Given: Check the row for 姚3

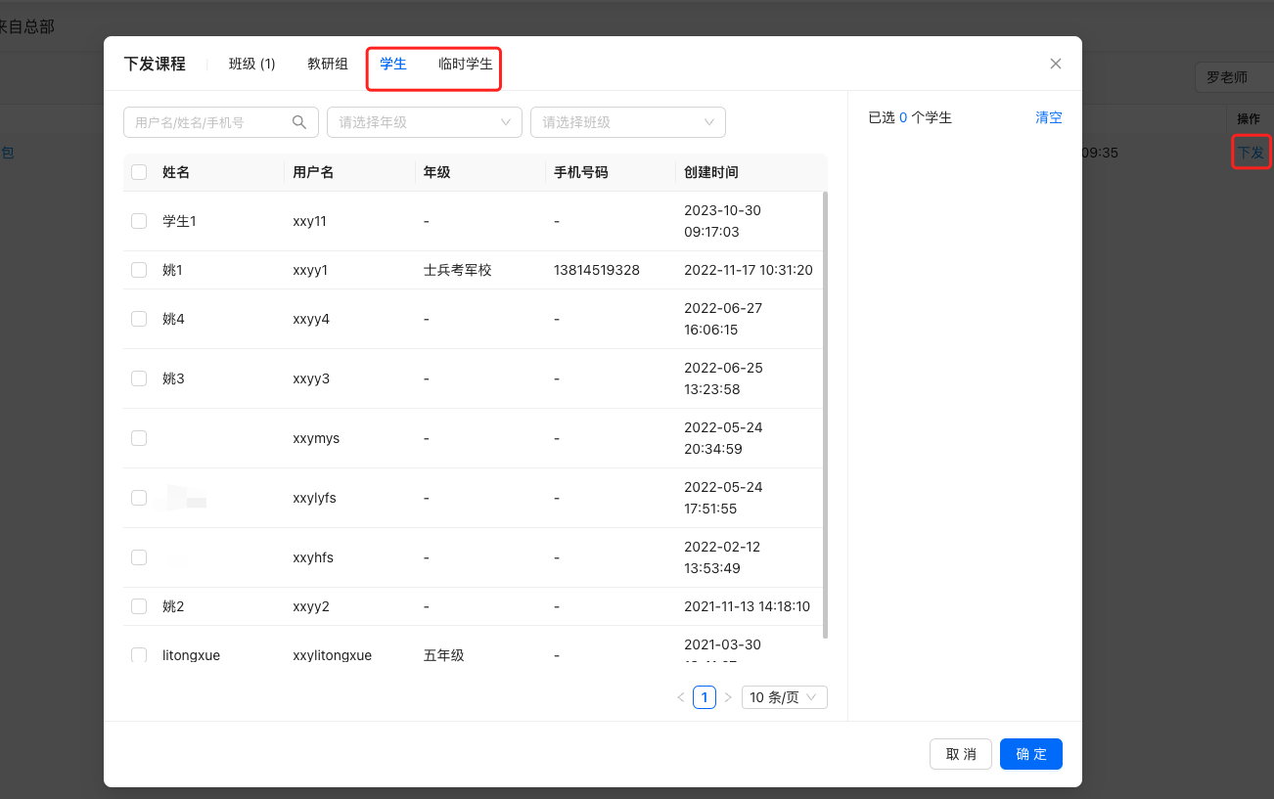Looking at the screenshot, I should 139,378.
